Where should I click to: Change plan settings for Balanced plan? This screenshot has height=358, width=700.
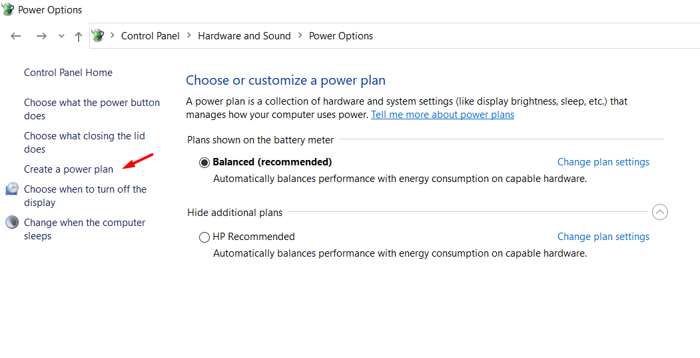603,162
